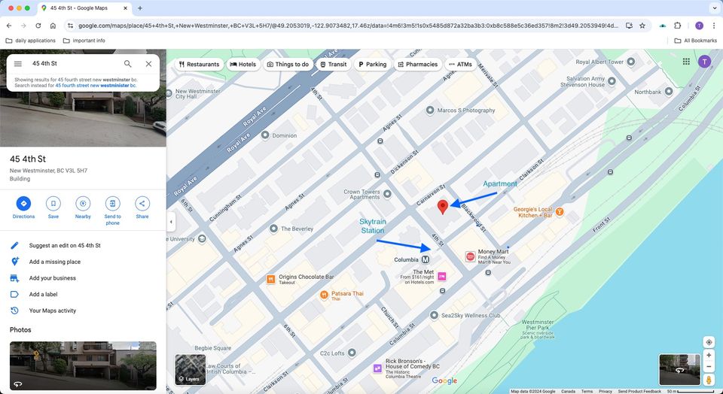Open street view photo thumbnail under Photos
The image size is (723, 394).
tap(83, 366)
